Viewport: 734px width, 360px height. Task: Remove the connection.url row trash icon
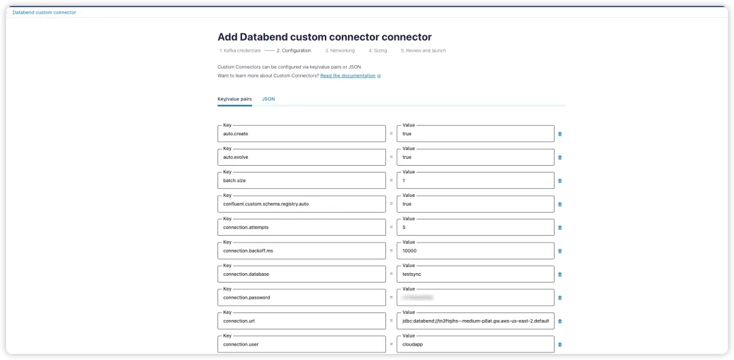(x=560, y=321)
